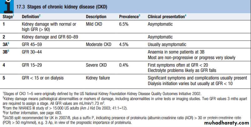Viewport: 251px width, 127px height.
Task: Select the Stage column header
Action: [8, 17]
